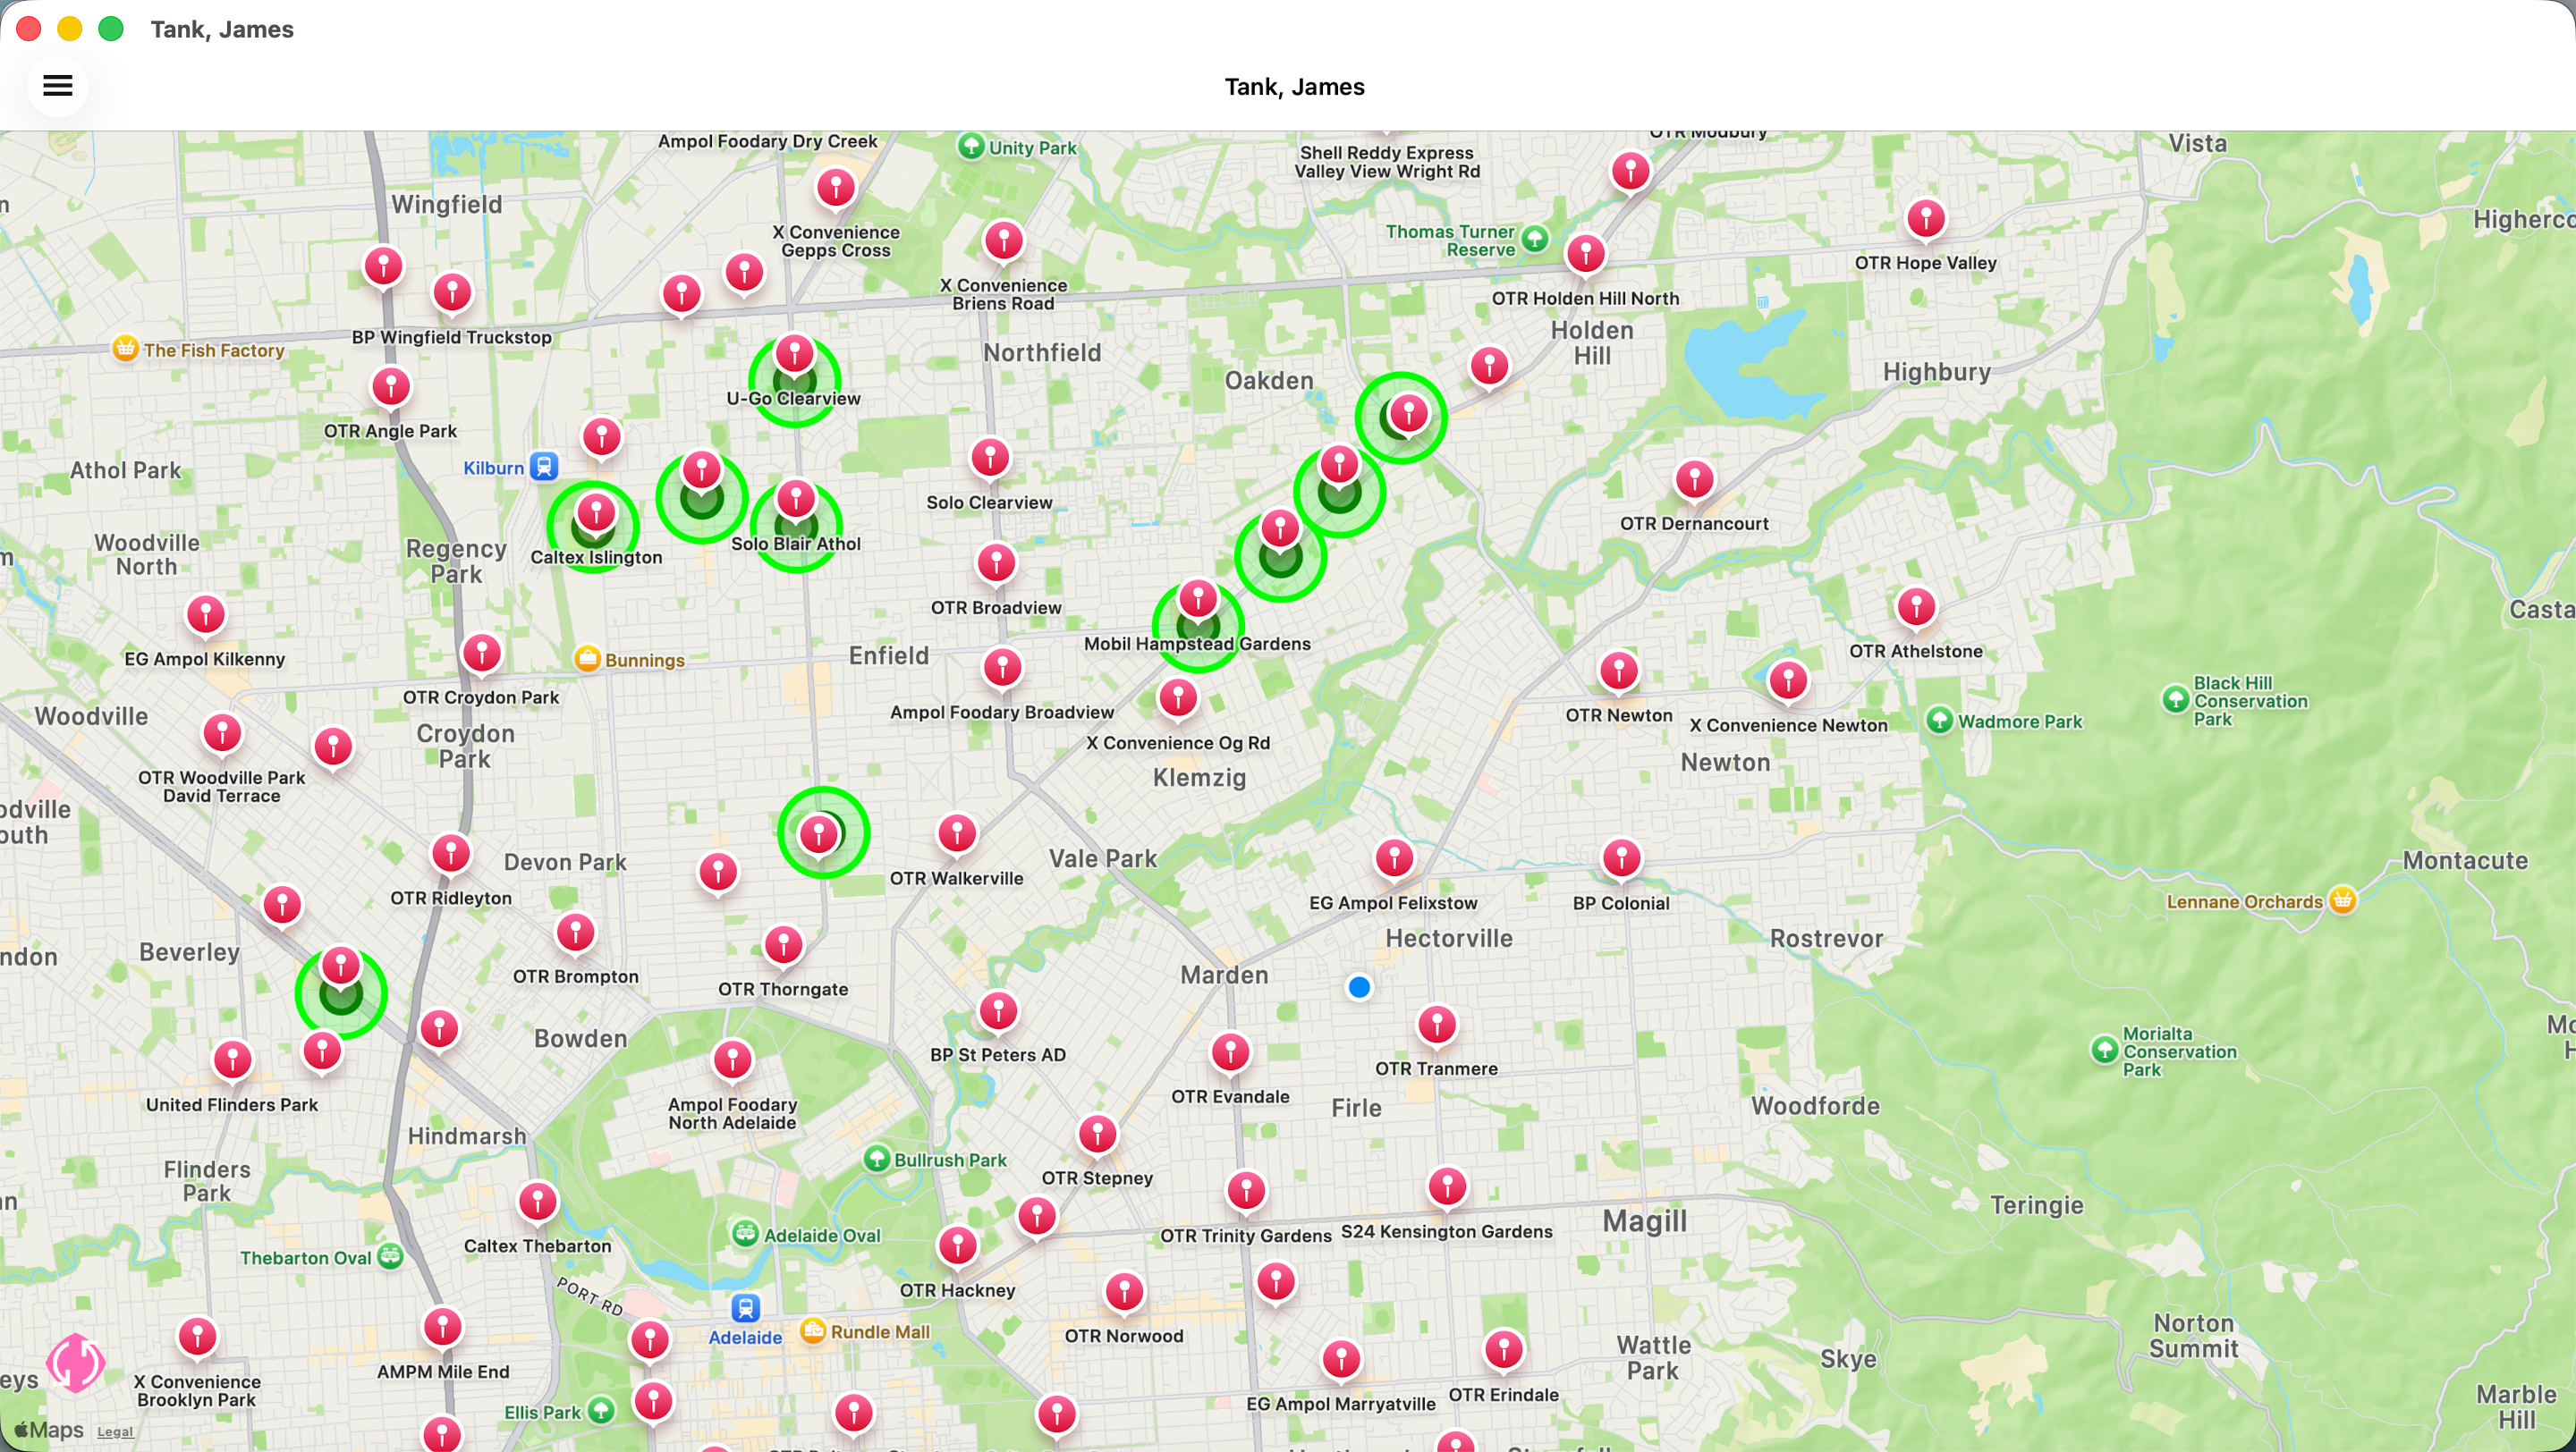Select the Caltex Islington station pin
The image size is (2576, 1452).
596,511
